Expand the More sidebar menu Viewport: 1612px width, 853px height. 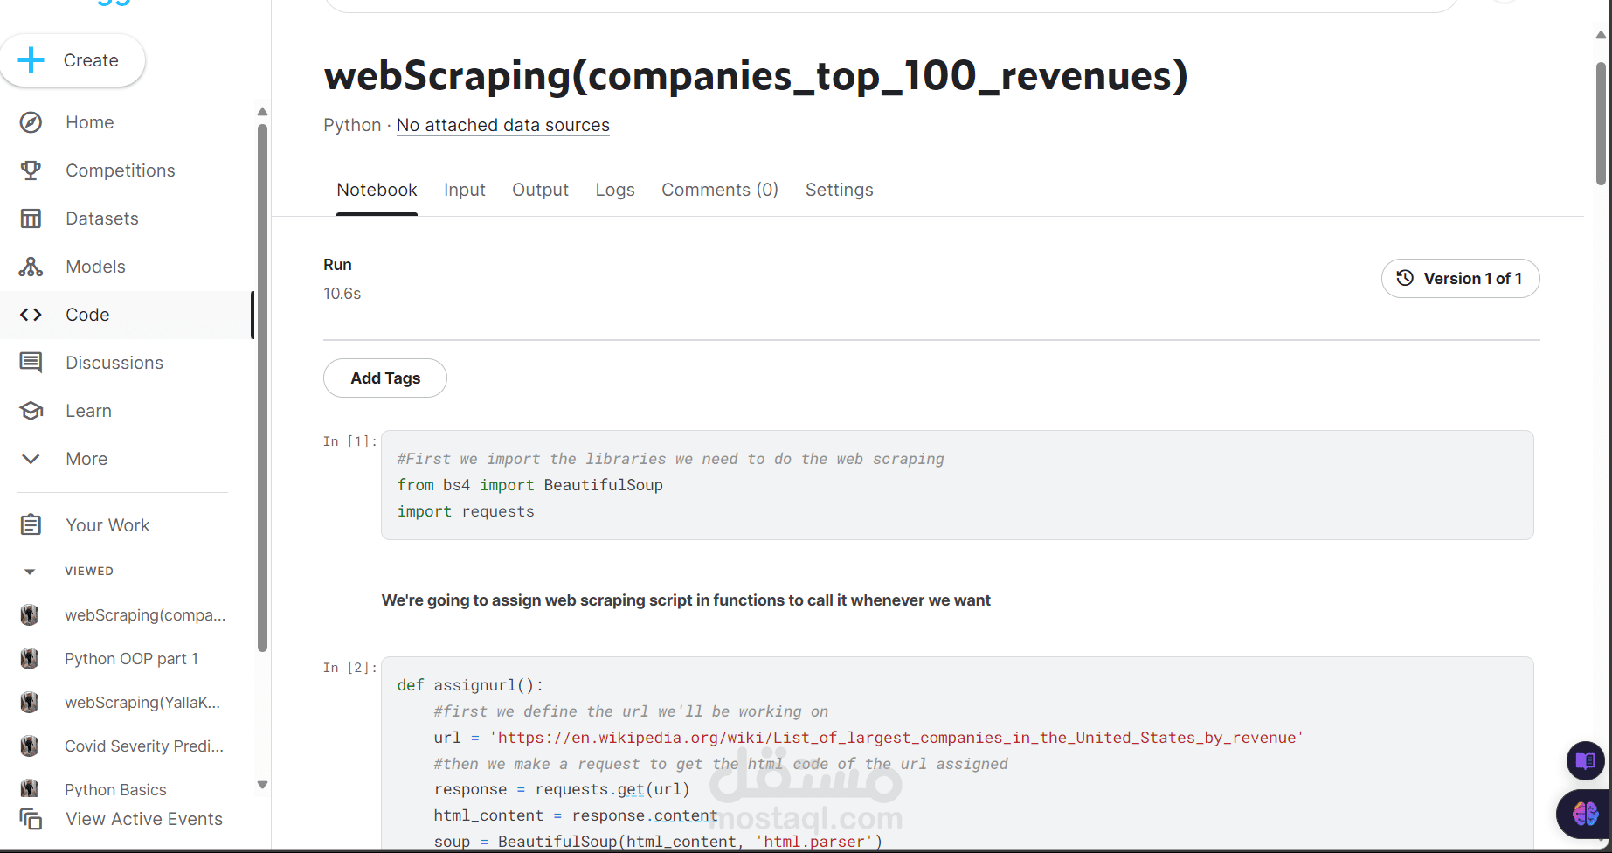click(x=31, y=459)
